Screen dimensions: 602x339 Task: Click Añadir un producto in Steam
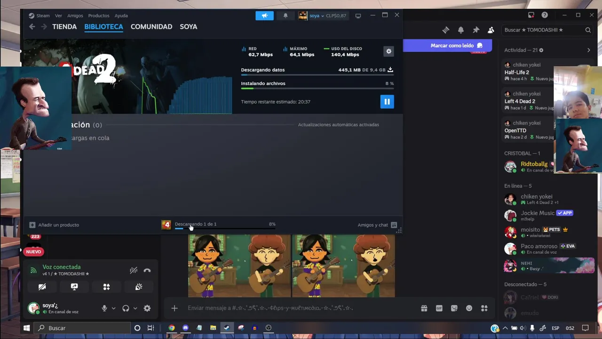pos(54,225)
